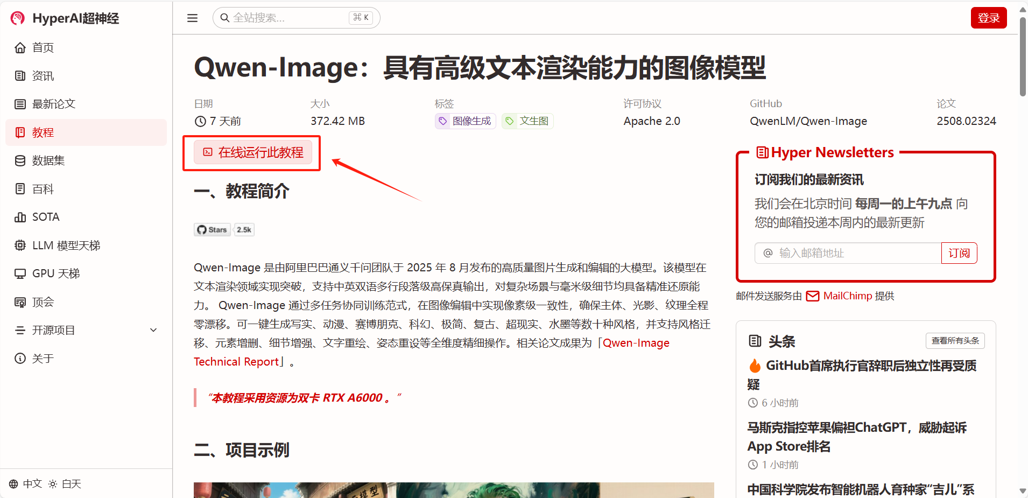
Task: Expand the 开源项目 chevron
Action: coord(153,330)
